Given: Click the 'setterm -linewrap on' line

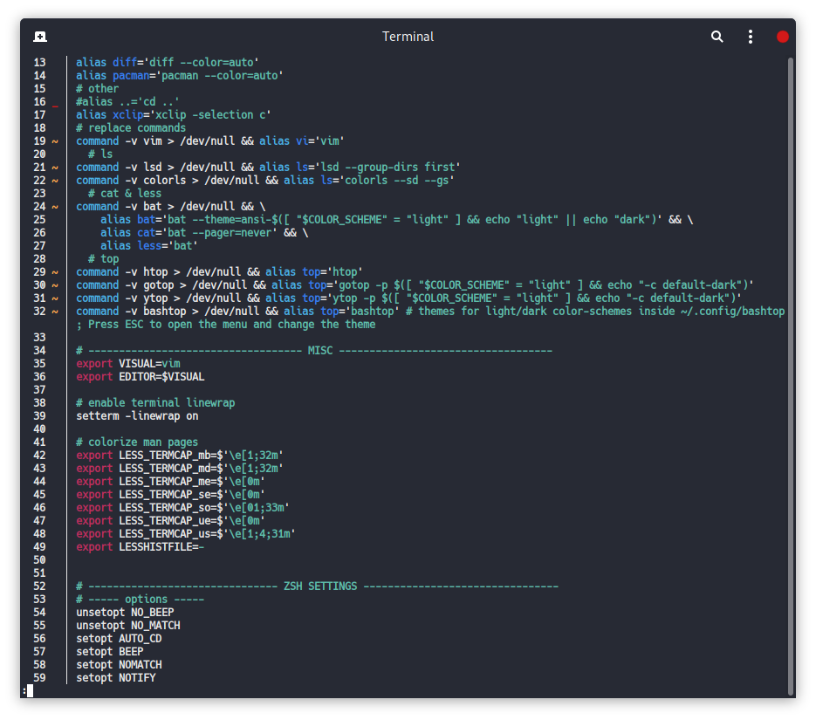Looking at the screenshot, I should (x=137, y=416).
